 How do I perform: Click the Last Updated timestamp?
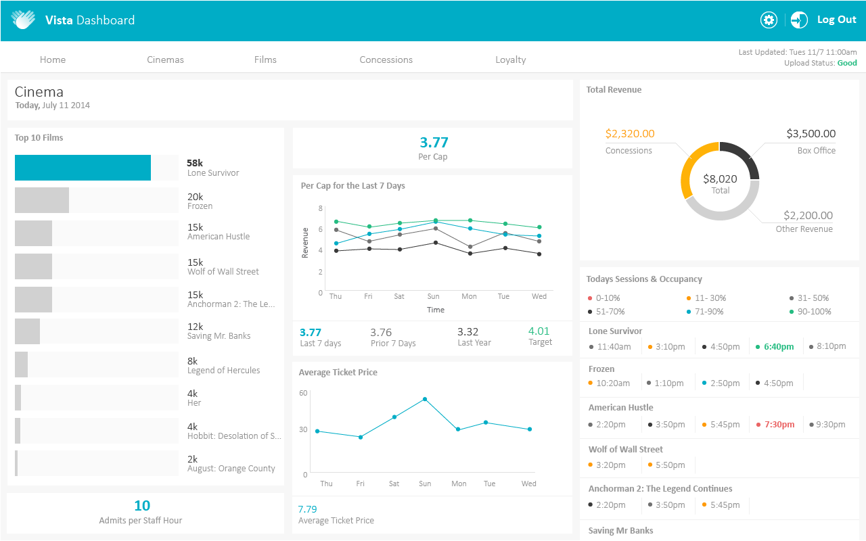(798, 52)
